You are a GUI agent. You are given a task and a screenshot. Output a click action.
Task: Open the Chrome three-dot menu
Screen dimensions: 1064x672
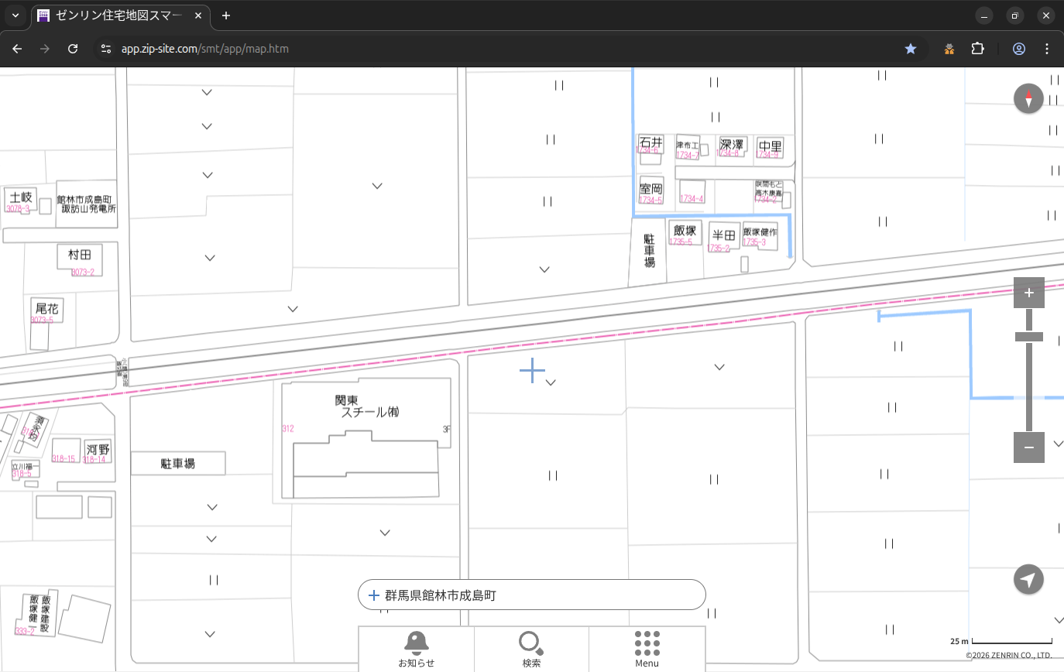pos(1047,49)
